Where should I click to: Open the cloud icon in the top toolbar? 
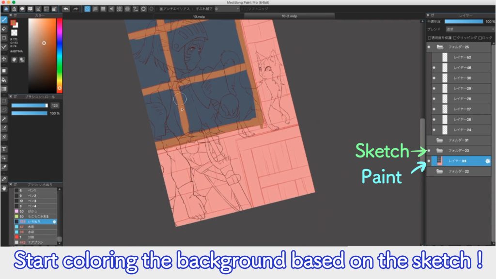pos(6,9)
